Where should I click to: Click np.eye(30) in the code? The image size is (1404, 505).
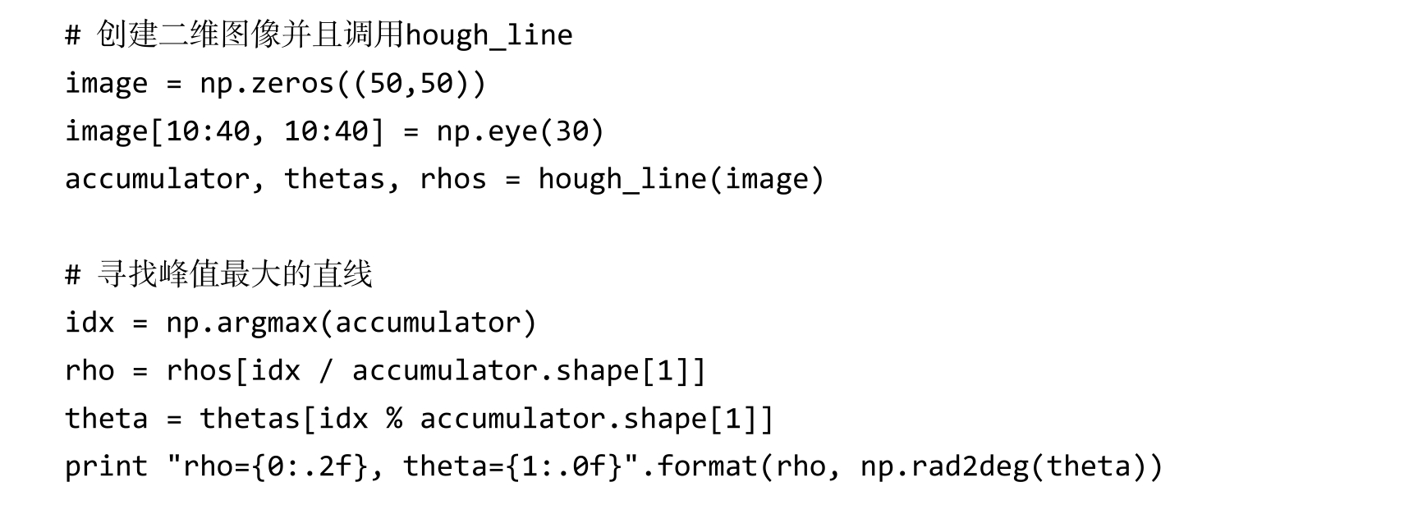point(520,131)
